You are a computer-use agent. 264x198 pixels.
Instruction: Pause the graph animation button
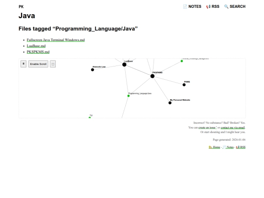(23, 64)
